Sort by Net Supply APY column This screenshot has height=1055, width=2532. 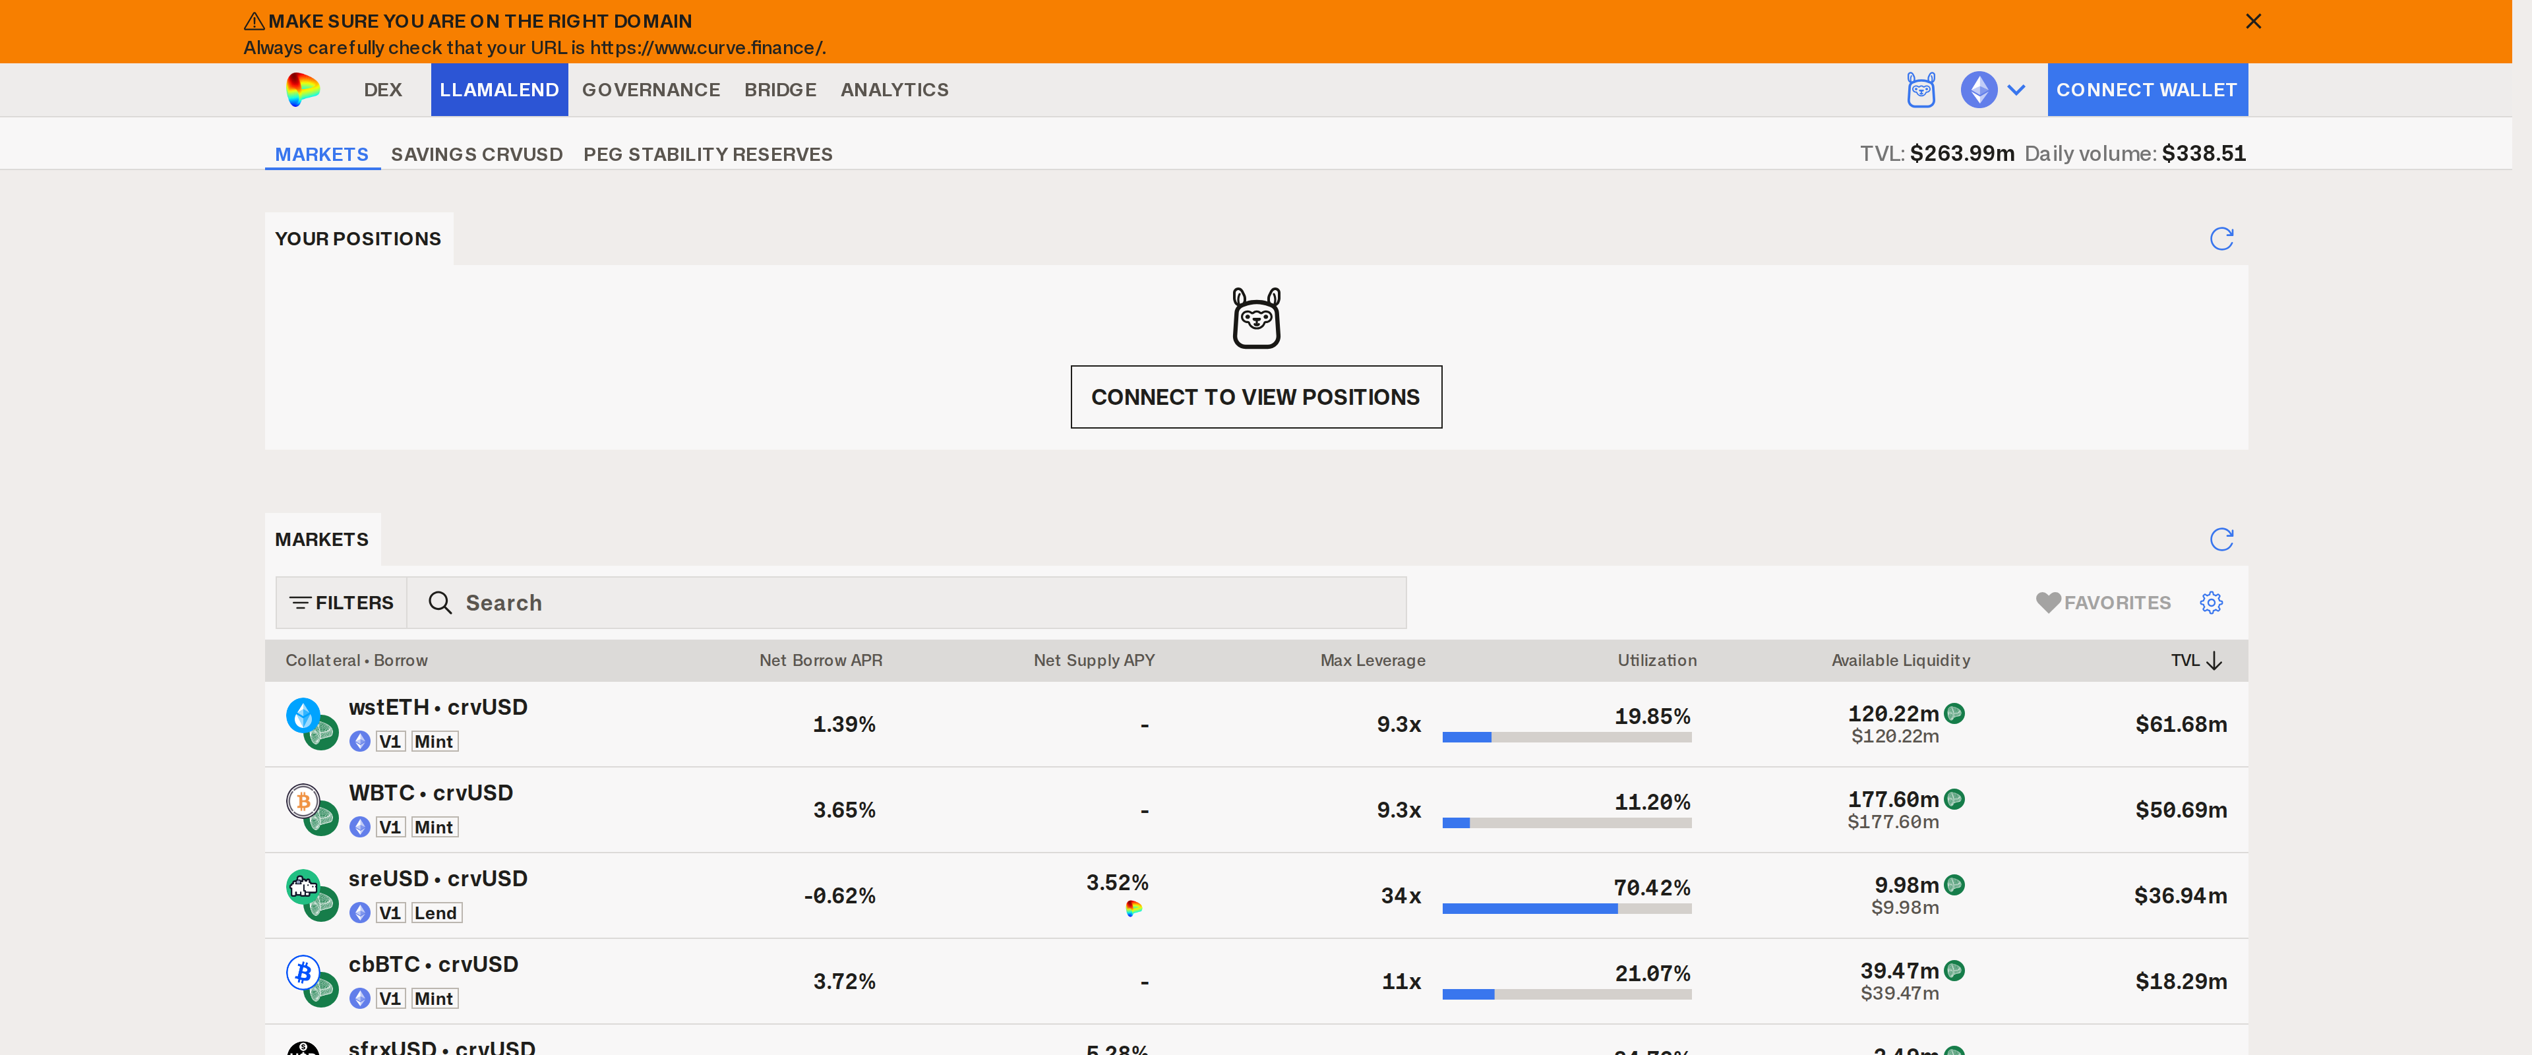(1094, 661)
